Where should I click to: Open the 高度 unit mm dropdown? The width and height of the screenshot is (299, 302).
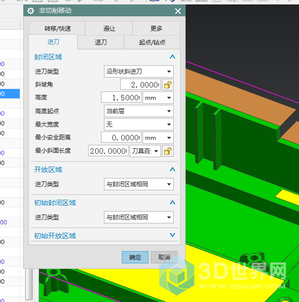158,98
